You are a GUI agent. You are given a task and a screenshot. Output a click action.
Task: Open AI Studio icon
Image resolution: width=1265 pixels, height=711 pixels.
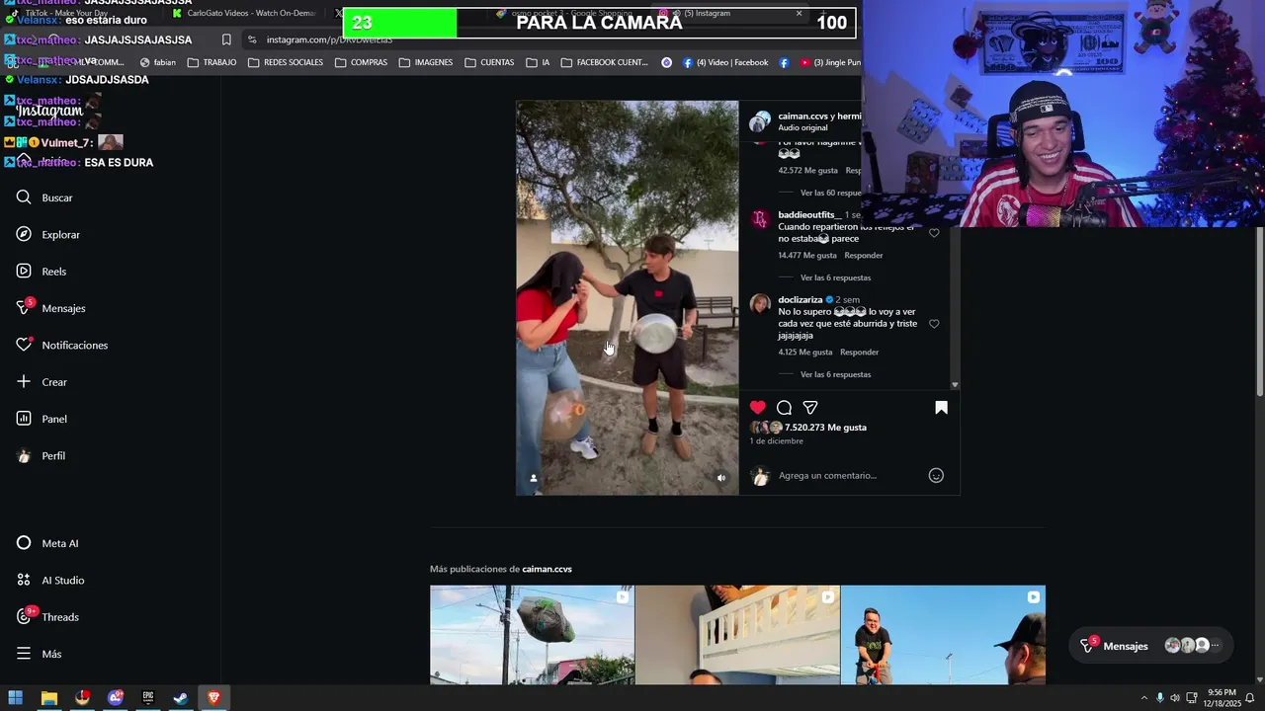click(x=24, y=580)
